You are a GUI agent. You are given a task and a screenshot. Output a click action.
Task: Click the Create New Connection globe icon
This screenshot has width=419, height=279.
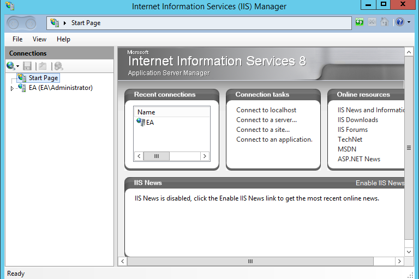[11, 66]
